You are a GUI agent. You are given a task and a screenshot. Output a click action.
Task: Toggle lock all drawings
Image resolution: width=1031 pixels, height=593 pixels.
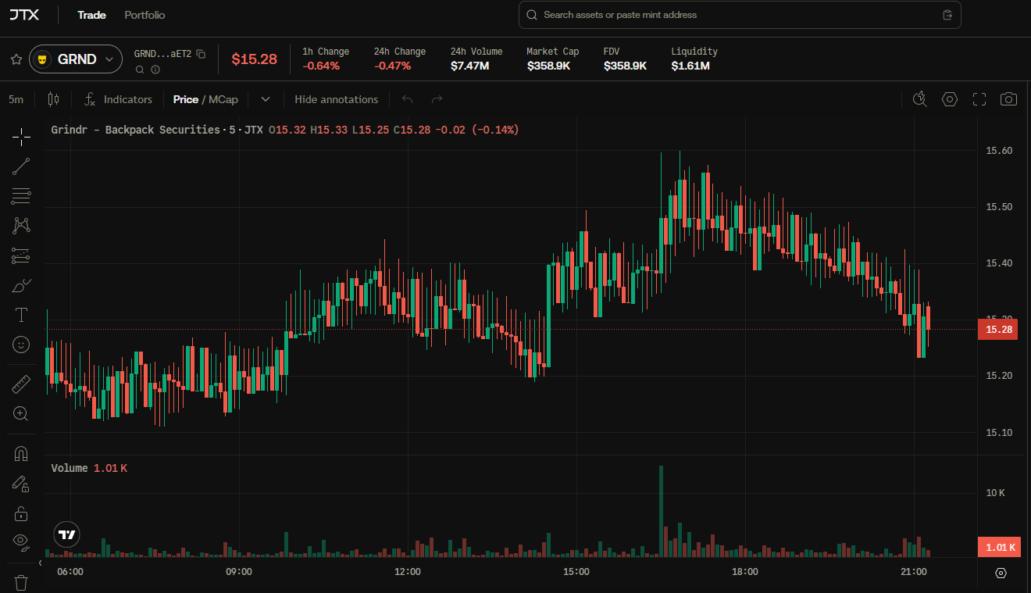21,513
